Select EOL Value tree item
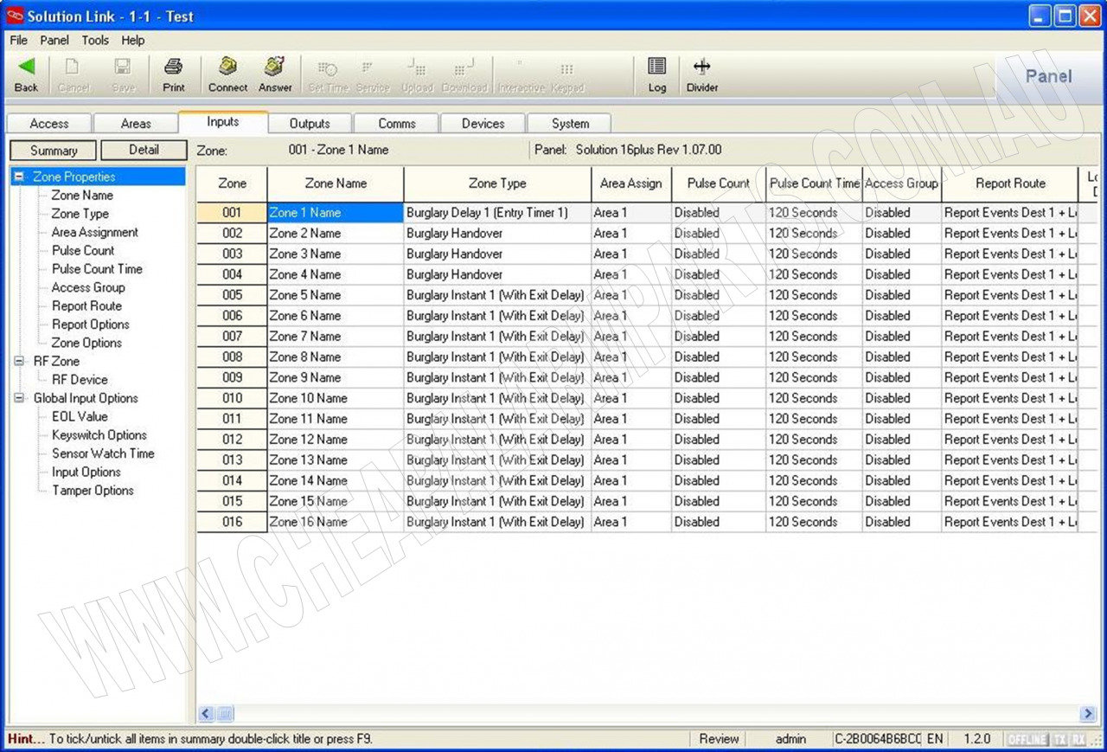Screen dimensions: 1107x752 click(80, 416)
